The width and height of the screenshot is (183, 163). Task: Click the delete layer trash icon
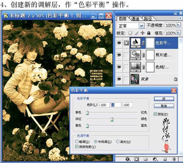coord(174,159)
